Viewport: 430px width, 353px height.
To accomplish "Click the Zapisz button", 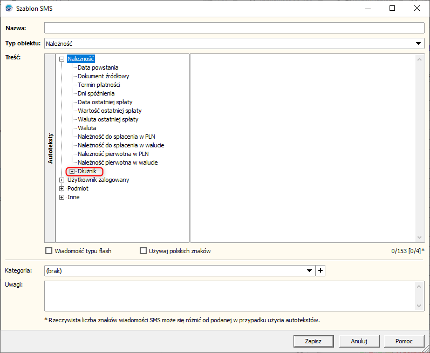I will [x=313, y=341].
